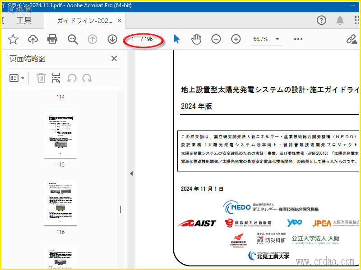Zoom in with the plus button
The image size is (361, 270).
coord(236,39)
